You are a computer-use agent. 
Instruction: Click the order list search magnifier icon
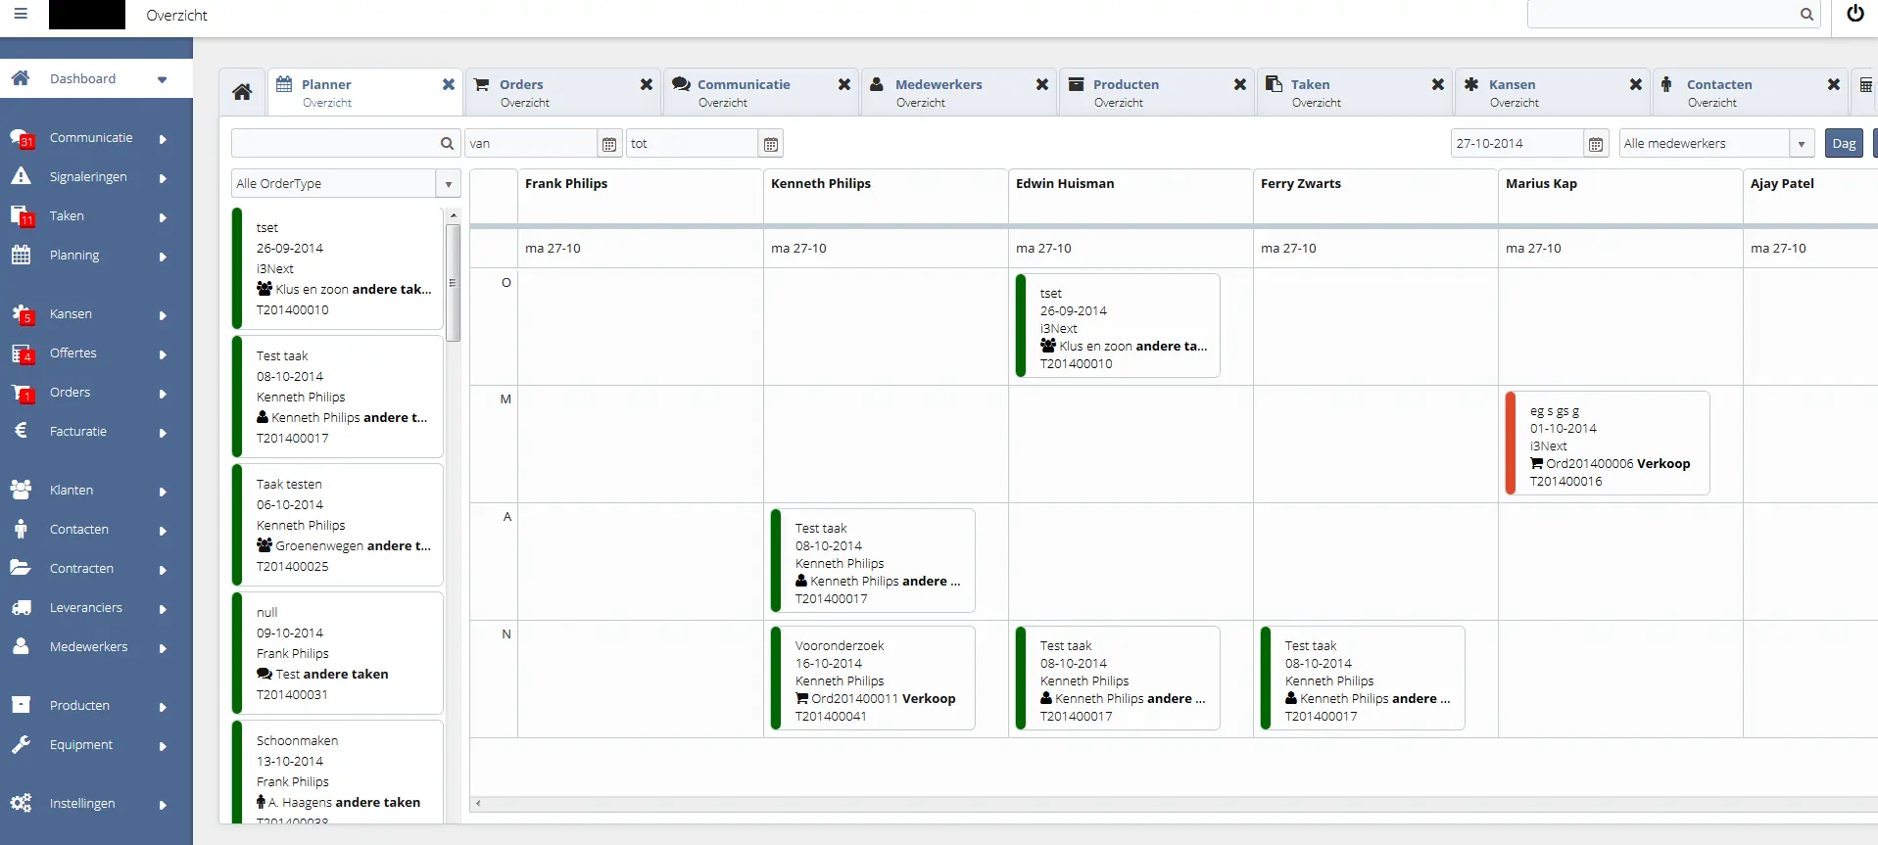click(x=447, y=144)
